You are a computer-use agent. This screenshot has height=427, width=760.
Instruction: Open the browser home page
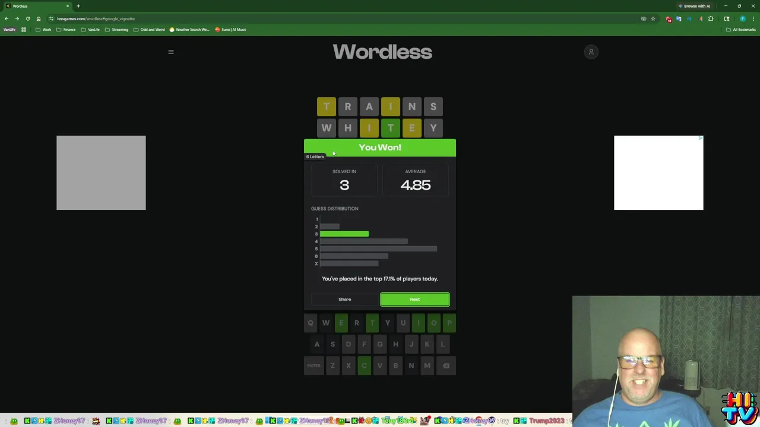coord(38,18)
